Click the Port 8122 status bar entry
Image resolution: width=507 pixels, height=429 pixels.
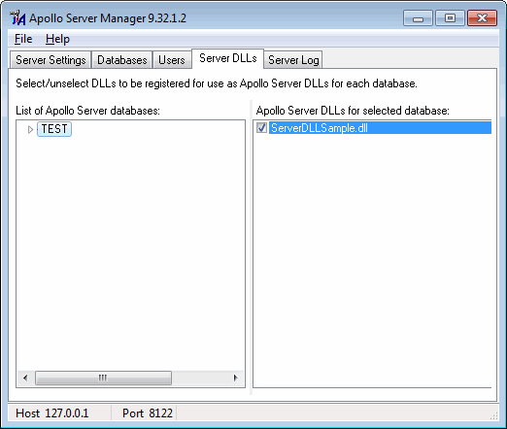click(x=148, y=413)
